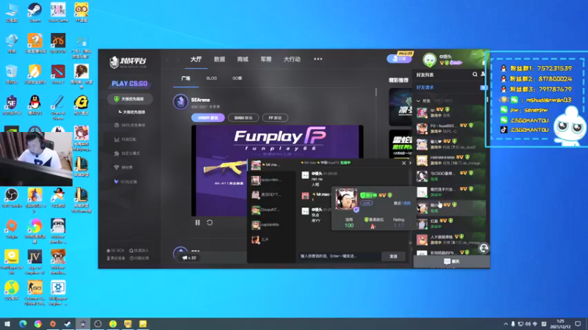This screenshot has width=588, height=330.
Task: Click the back navigation arrow
Action: pos(168,59)
